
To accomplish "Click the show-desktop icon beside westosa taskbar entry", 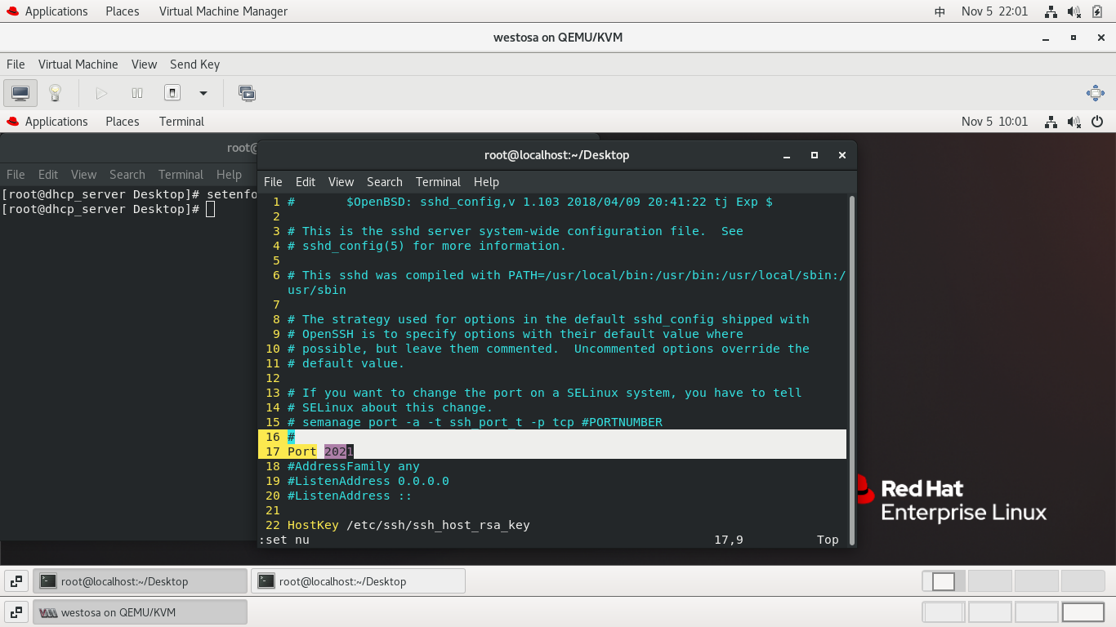I will [x=16, y=612].
